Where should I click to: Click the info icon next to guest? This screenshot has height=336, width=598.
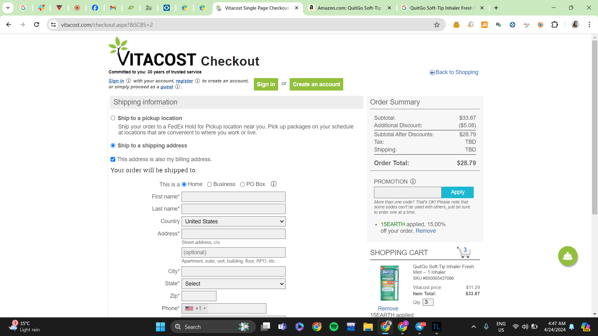178,87
